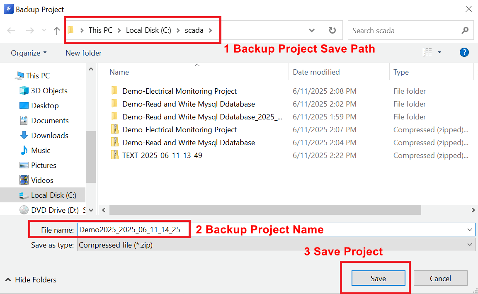This screenshot has height=294, width=478.
Task: Open the more view options dropdown
Action: 439,53
